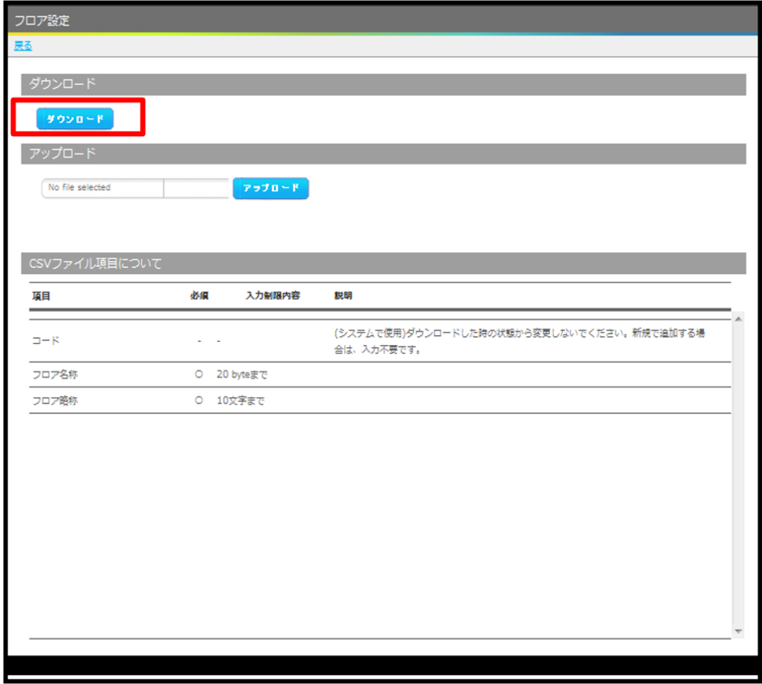Select the フロア名称 row label
Image resolution: width=762 pixels, height=684 pixels.
pyautogui.click(x=55, y=374)
